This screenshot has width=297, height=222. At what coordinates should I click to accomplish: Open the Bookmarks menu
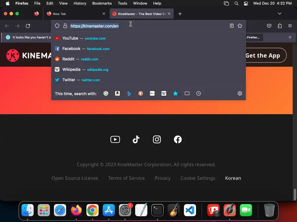click(102, 3)
